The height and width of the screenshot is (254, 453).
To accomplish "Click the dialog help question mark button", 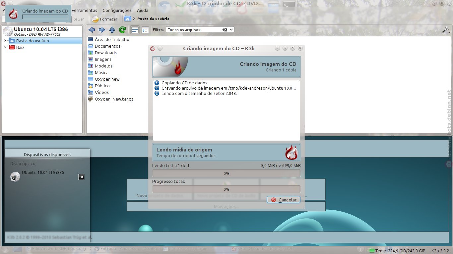I will pos(278,48).
